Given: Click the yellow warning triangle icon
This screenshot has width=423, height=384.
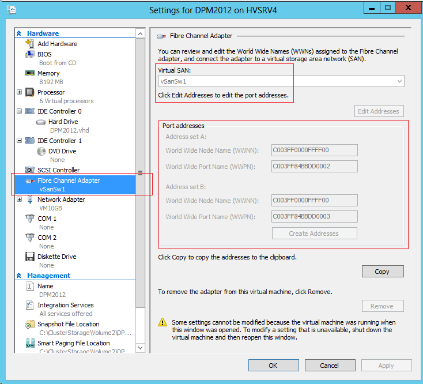Looking at the screenshot, I should pos(163,322).
